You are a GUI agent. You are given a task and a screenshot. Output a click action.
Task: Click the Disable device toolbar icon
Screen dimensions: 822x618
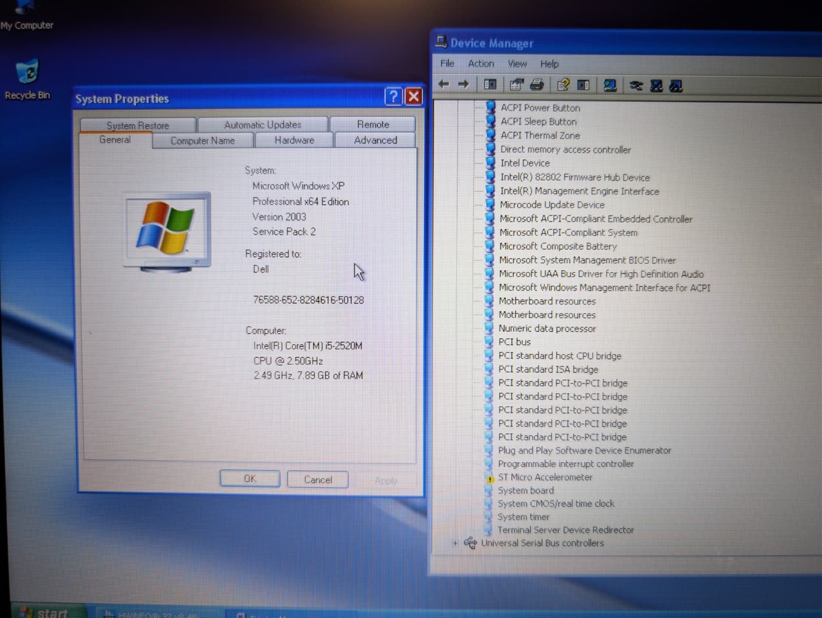pyautogui.click(x=656, y=86)
